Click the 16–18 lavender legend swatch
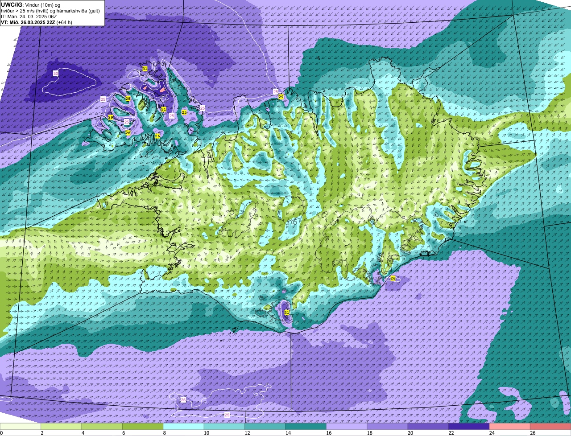The image size is (571, 436). (347, 427)
